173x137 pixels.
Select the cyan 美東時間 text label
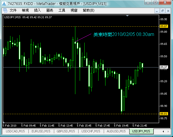point(124,34)
